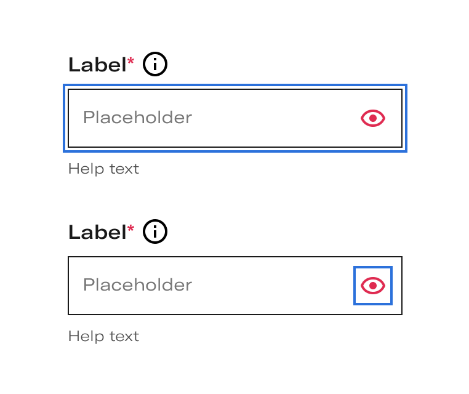The width and height of the screenshot is (469, 394).
Task: Select the Help text under the bottom field
Action: click(x=103, y=337)
